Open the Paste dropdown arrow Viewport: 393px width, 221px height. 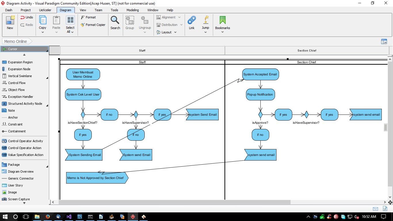coord(56,32)
